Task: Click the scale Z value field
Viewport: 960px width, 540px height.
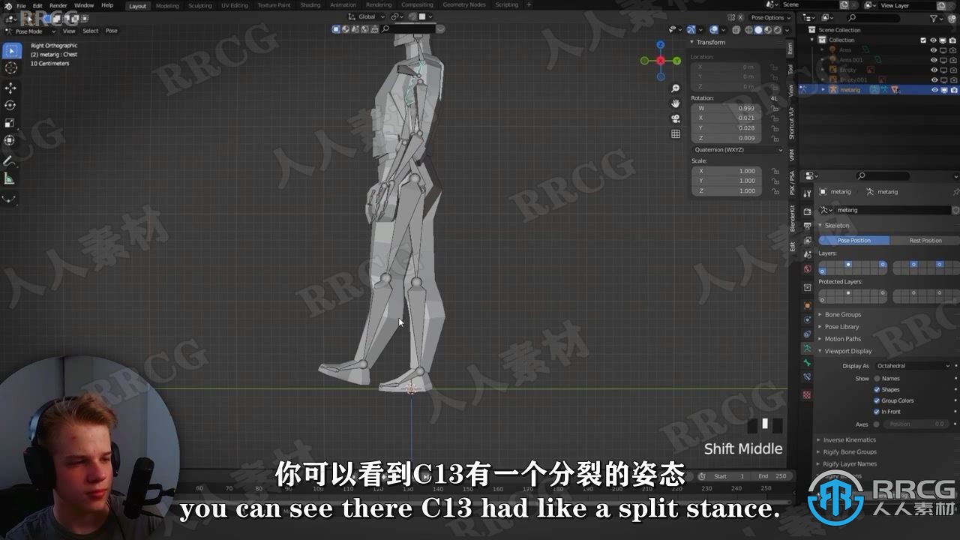Action: 726,190
